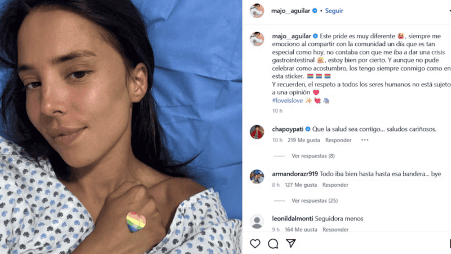
Task: Open the #loveislove hashtag
Action: 288,100
